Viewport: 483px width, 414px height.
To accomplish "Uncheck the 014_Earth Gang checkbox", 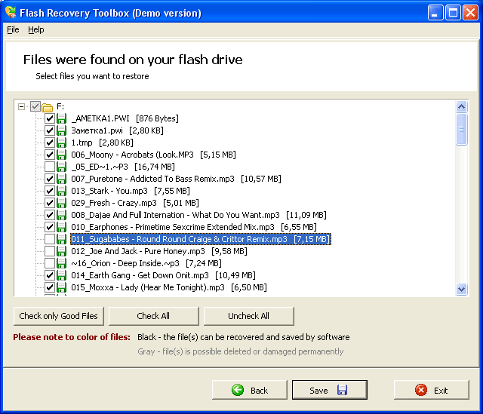I will click(50, 275).
